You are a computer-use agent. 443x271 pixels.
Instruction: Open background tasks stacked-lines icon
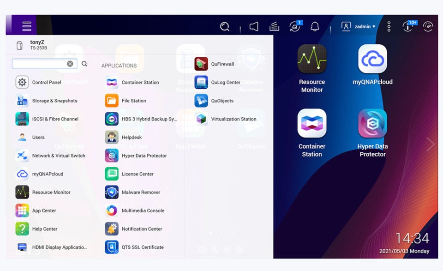click(x=274, y=27)
